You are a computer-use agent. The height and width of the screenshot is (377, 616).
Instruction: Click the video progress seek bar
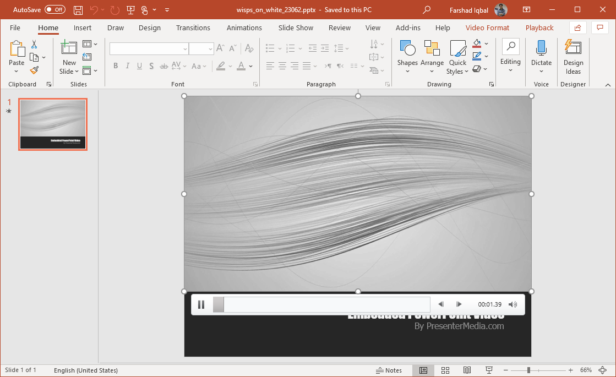(321, 305)
